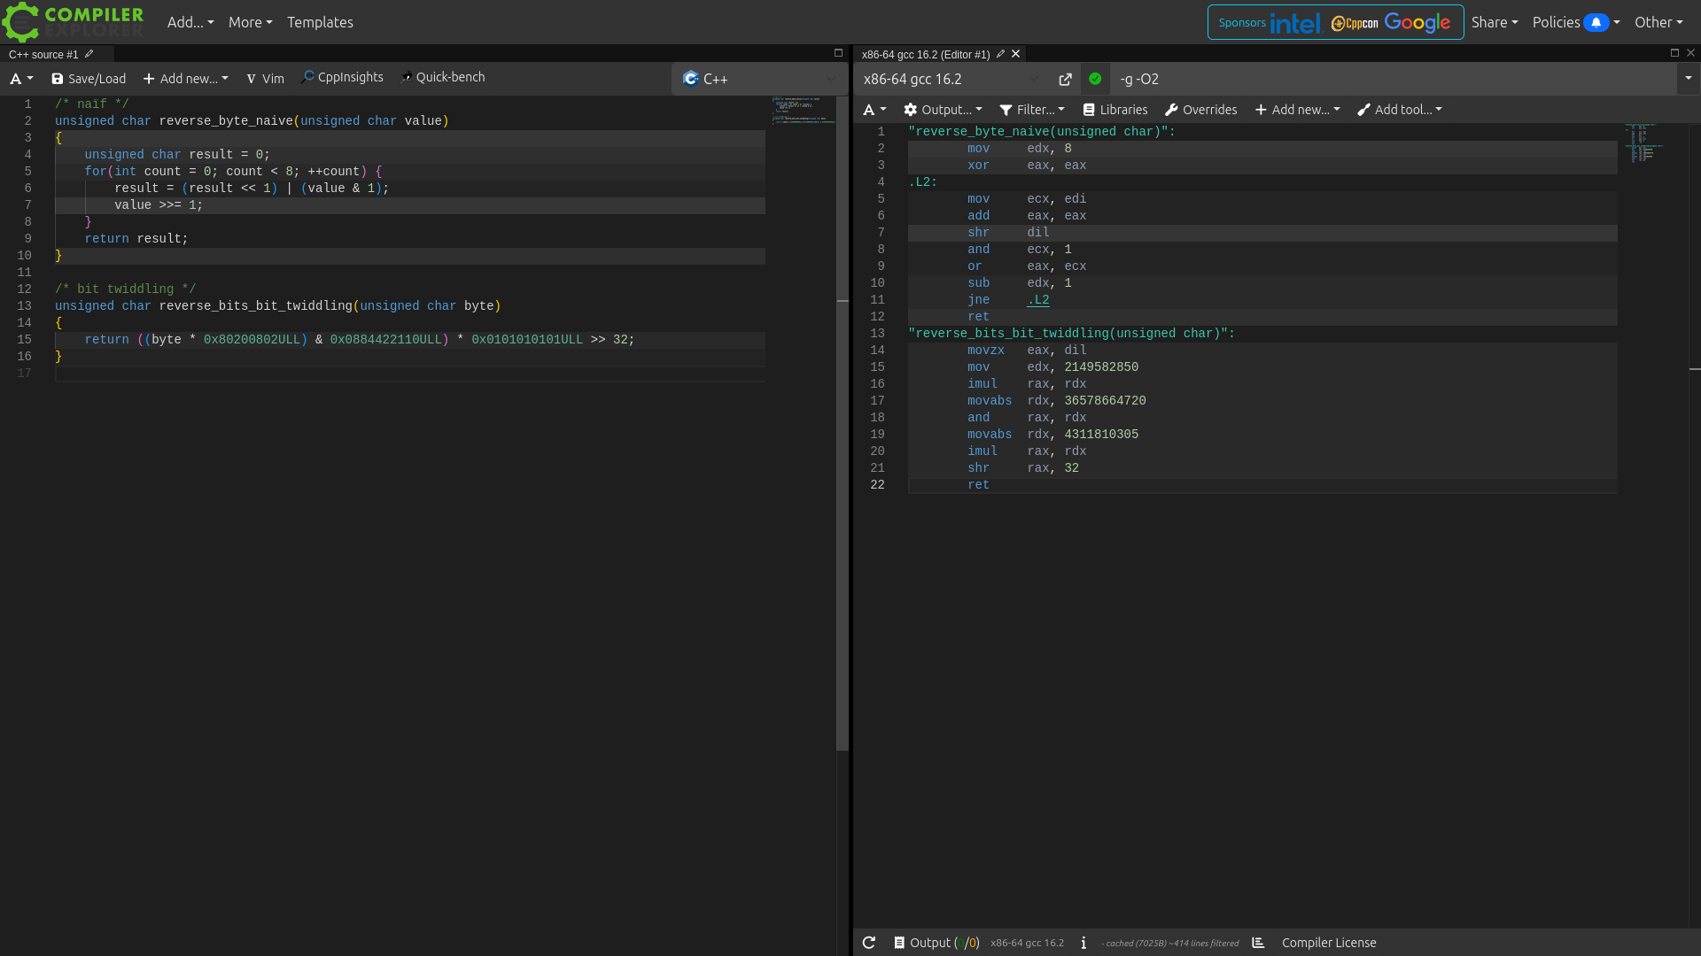Show compiler info icon in status bar
Image resolution: width=1701 pixels, height=956 pixels.
click(x=1084, y=943)
